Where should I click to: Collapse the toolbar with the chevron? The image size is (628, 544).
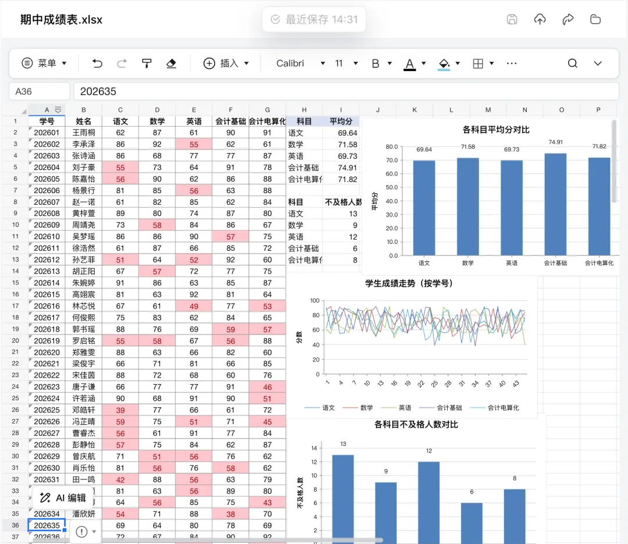coord(598,63)
